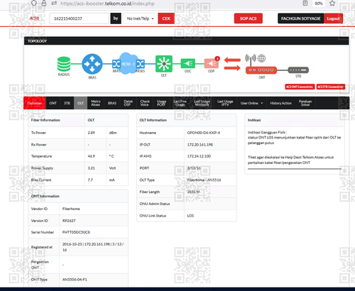Click the browser shield icon

pos(34,3)
